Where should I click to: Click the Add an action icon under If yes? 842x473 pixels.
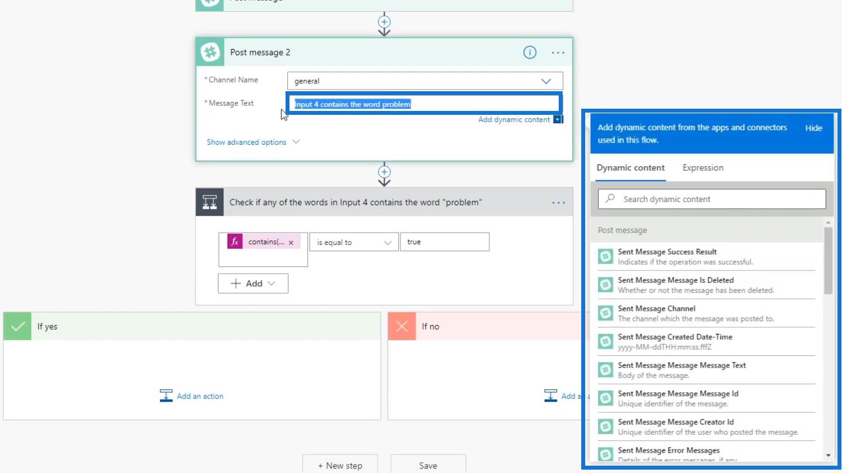click(x=166, y=396)
